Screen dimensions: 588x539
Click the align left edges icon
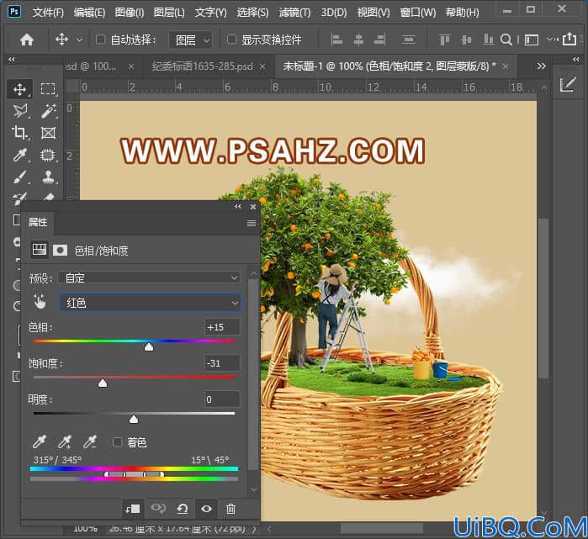336,40
